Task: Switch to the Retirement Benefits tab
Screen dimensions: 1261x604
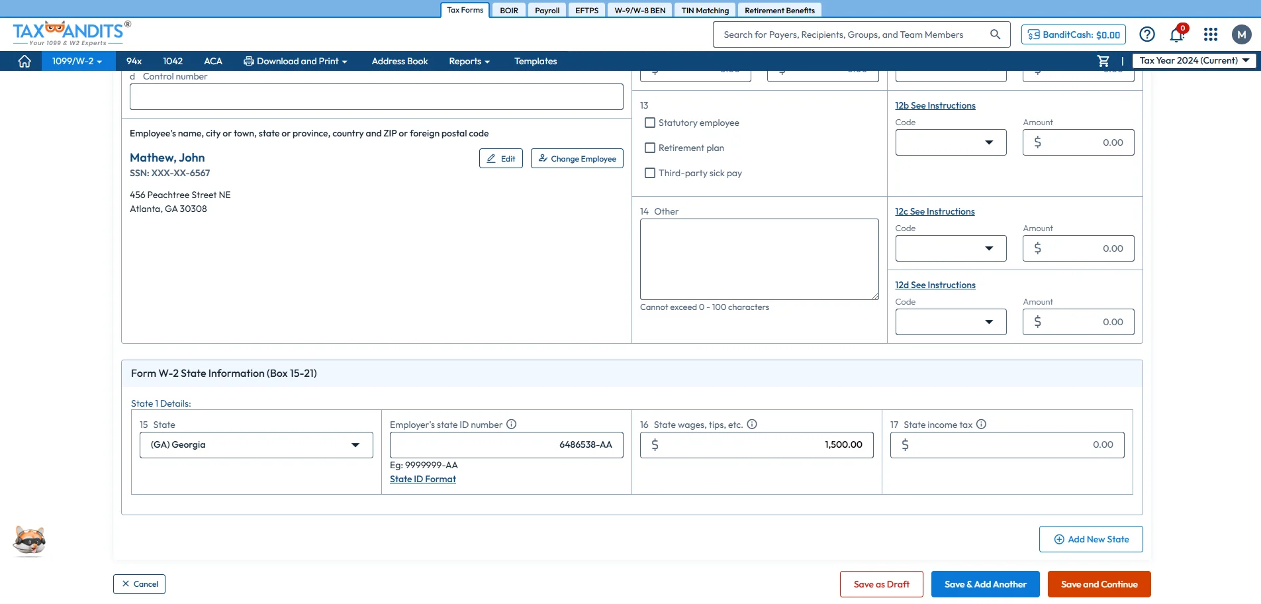Action: (x=780, y=10)
